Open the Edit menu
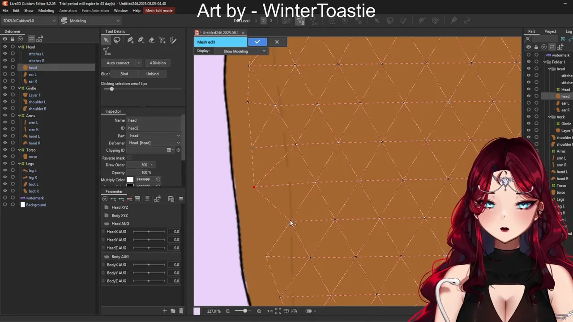The height and width of the screenshot is (322, 573). pyautogui.click(x=16, y=10)
